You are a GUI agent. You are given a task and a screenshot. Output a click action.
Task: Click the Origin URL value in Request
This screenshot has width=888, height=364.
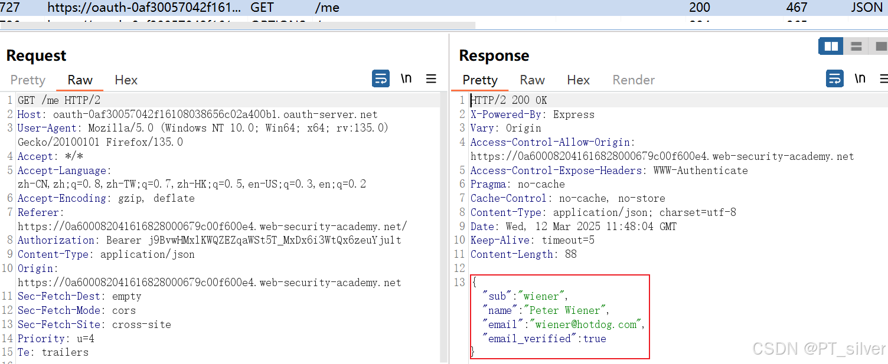209,283
